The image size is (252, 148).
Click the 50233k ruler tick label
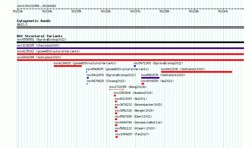click(18, 11)
